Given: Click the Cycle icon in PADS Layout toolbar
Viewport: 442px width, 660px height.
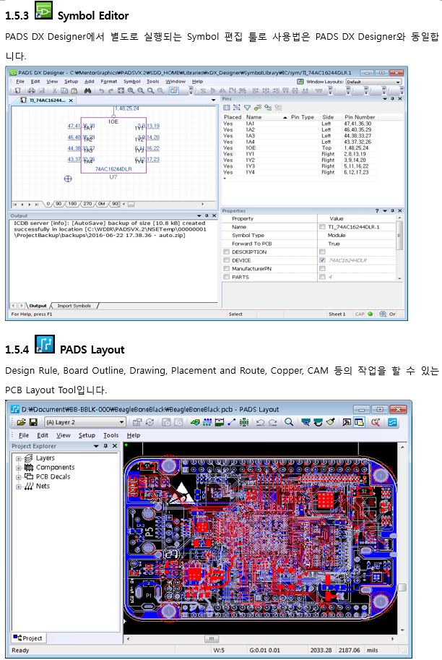Looking at the screenshot, I should coord(149,422).
